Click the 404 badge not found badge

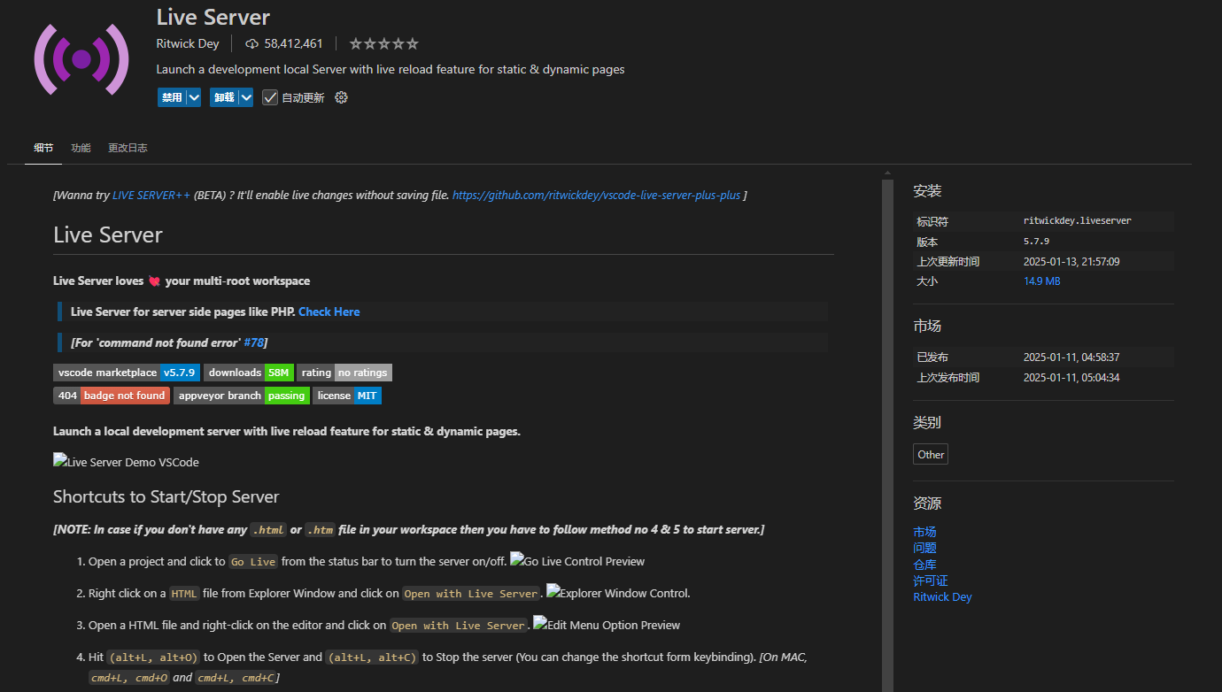112,396
